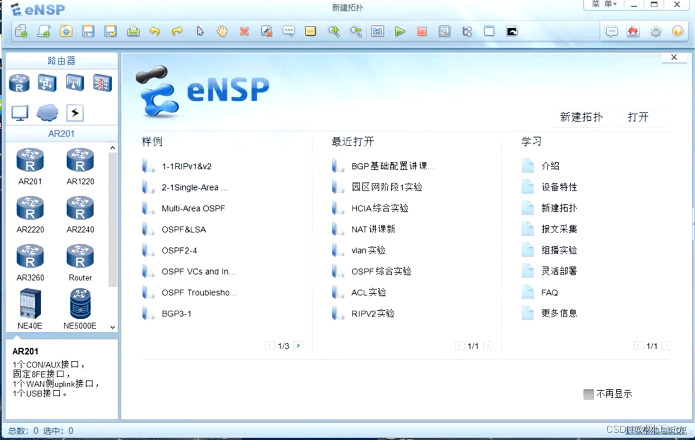Select the AR2220 router device
Screen dimensions: 695x440
[x=30, y=215]
